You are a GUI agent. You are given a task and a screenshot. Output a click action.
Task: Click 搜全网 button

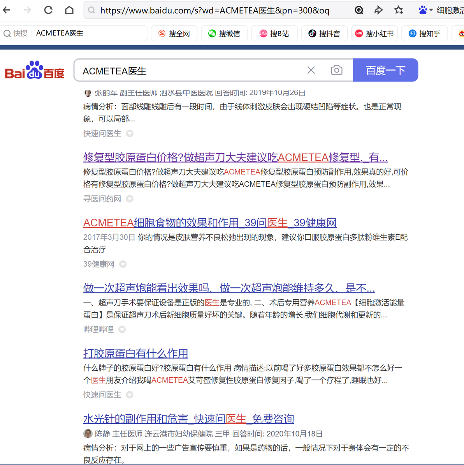click(174, 33)
